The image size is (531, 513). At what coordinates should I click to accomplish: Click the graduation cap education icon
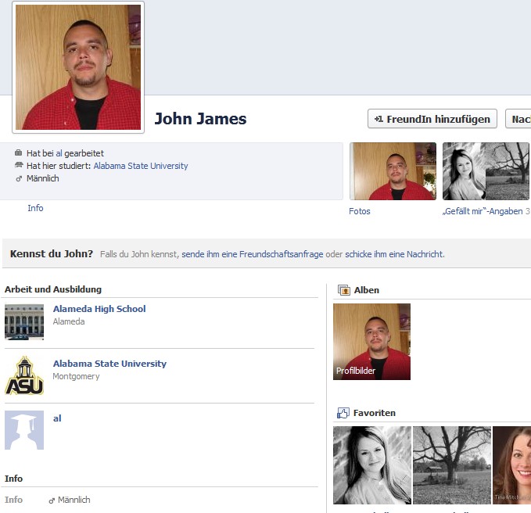(19, 165)
